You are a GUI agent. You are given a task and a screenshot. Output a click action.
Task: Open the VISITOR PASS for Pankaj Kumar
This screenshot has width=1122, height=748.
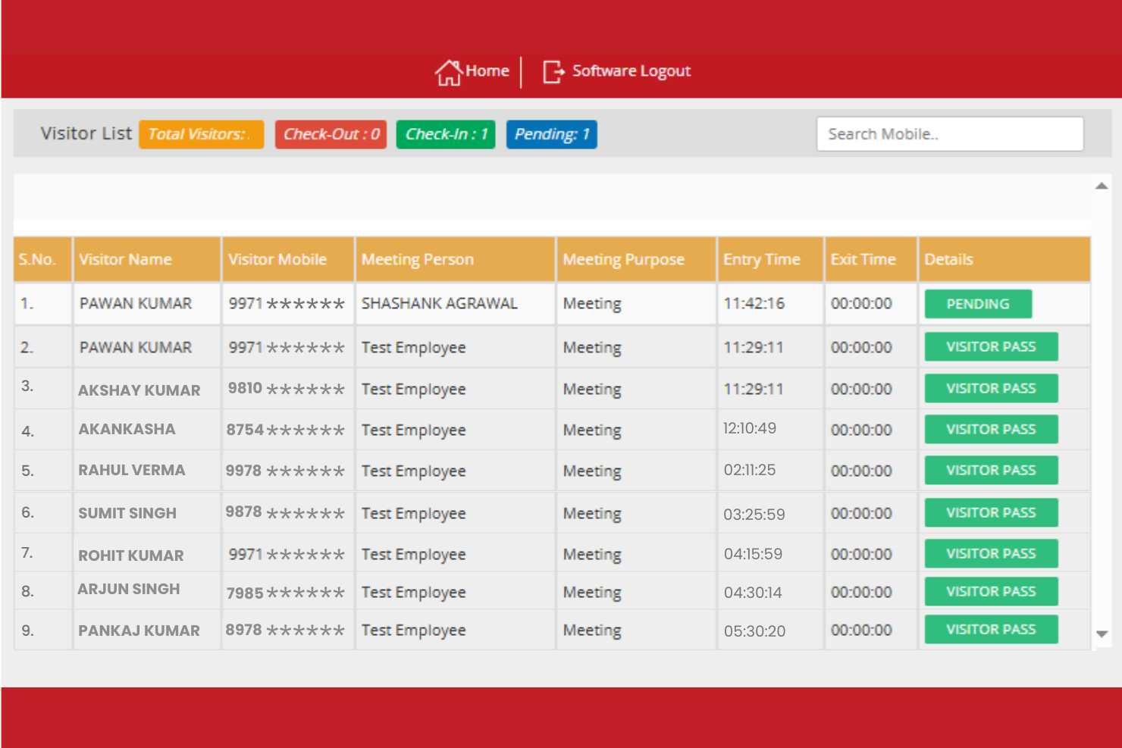[x=991, y=629]
